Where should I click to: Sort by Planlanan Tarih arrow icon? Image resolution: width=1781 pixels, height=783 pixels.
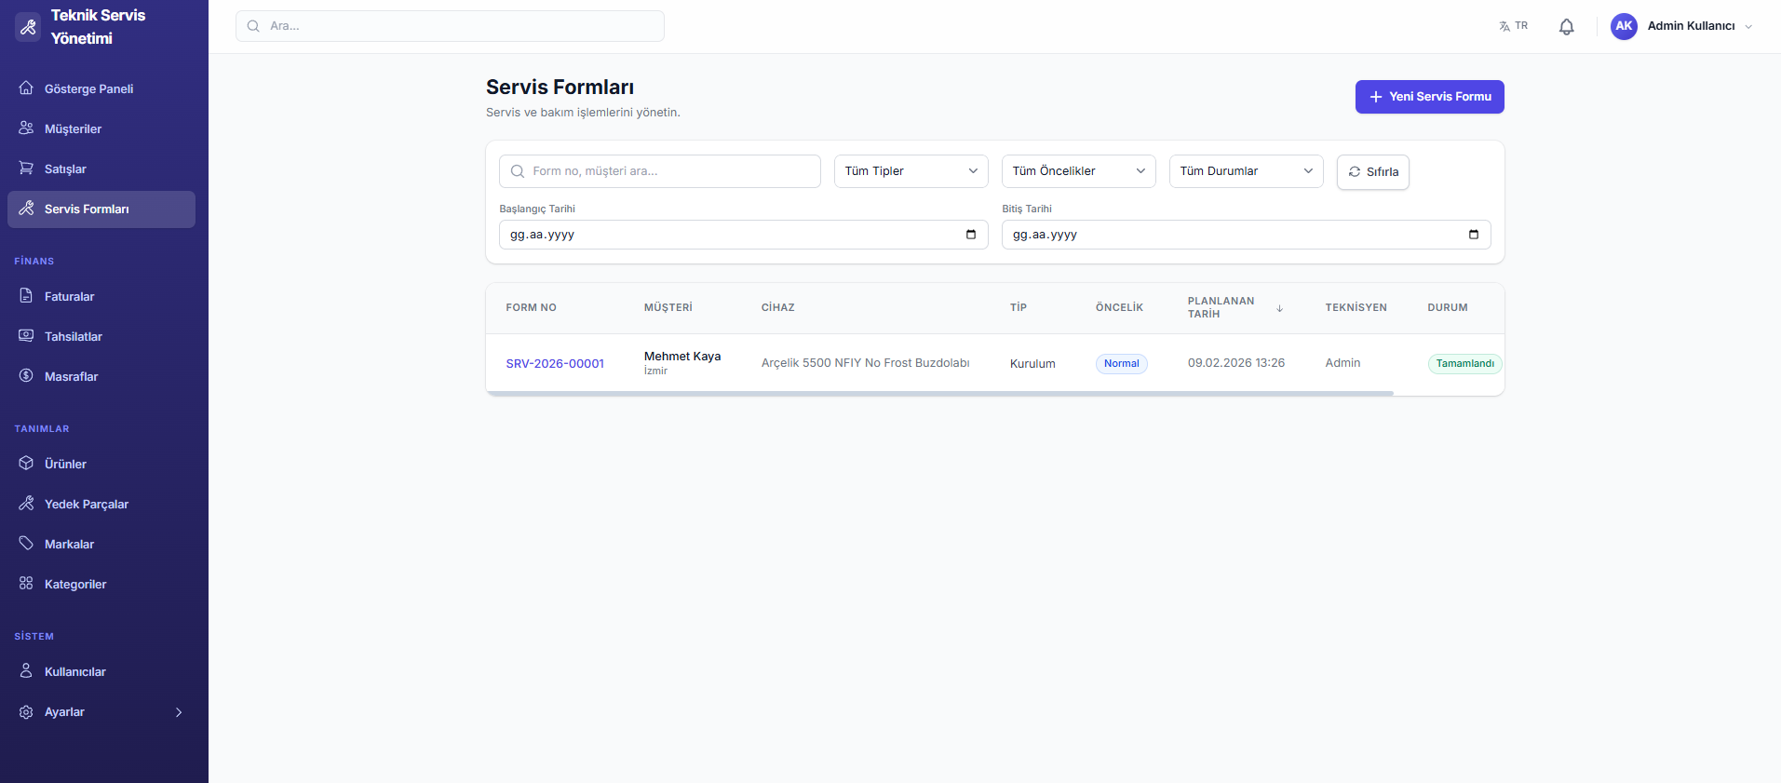tap(1279, 308)
